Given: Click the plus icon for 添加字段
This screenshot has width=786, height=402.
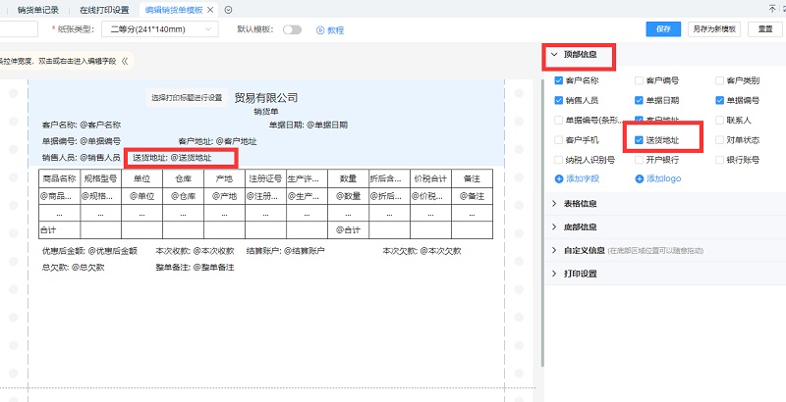Looking at the screenshot, I should point(559,179).
